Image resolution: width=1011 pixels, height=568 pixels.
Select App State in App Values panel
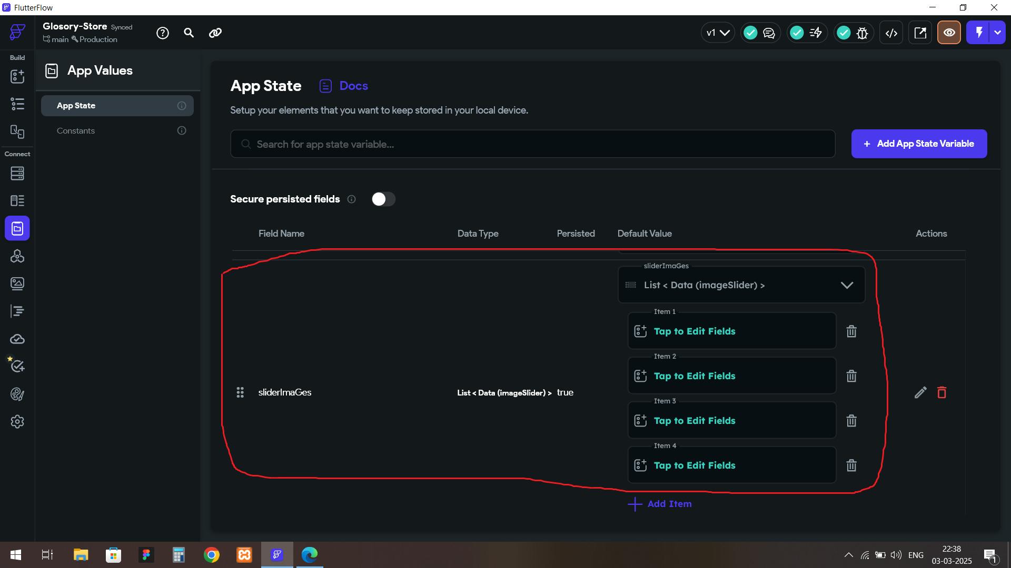(76, 106)
